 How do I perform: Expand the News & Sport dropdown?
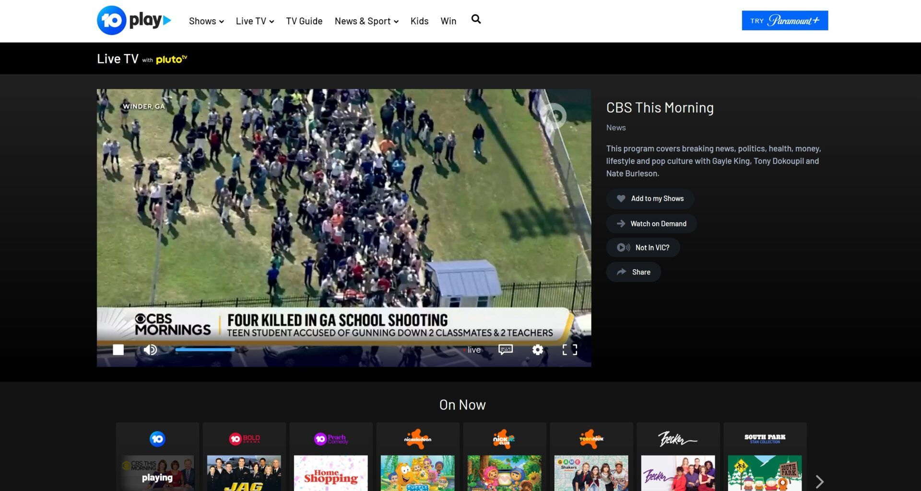[366, 21]
